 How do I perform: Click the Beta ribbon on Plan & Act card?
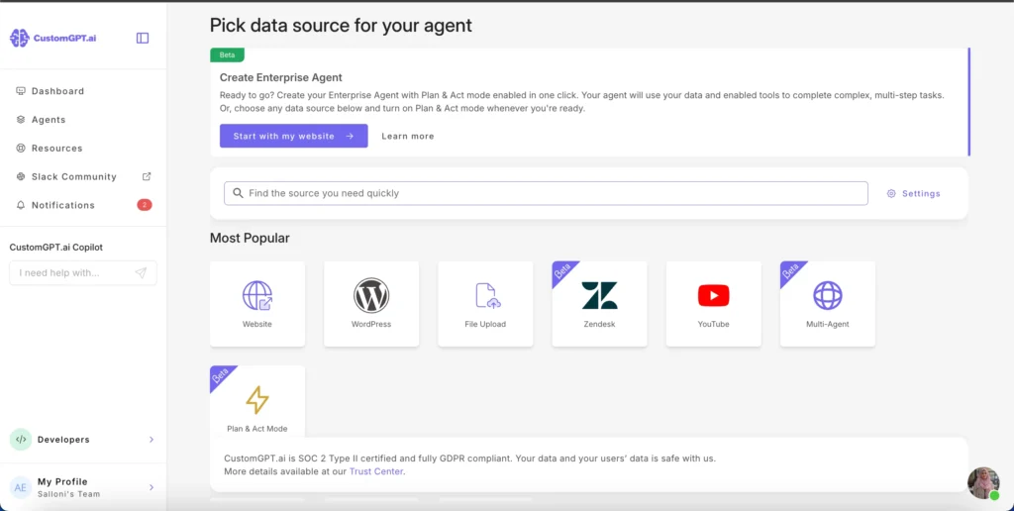point(220,375)
